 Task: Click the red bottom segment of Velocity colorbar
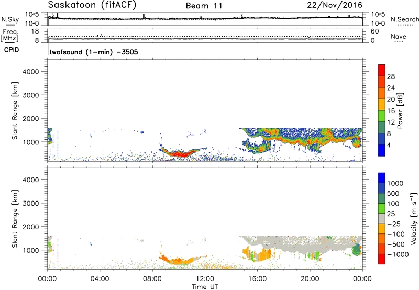pyautogui.click(x=382, y=259)
